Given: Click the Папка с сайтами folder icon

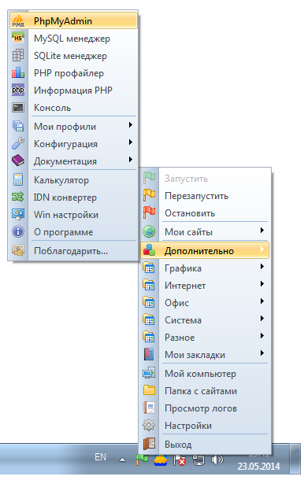Looking at the screenshot, I should coord(149,390).
